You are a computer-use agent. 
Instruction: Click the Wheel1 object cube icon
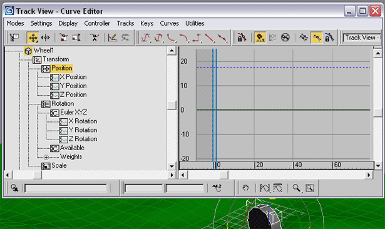(x=28, y=51)
